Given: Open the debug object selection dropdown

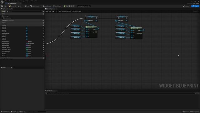Looking at the screenshot, I should click(83, 6).
